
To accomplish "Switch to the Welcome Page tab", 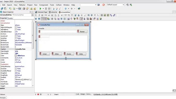I will tap(41, 12).
